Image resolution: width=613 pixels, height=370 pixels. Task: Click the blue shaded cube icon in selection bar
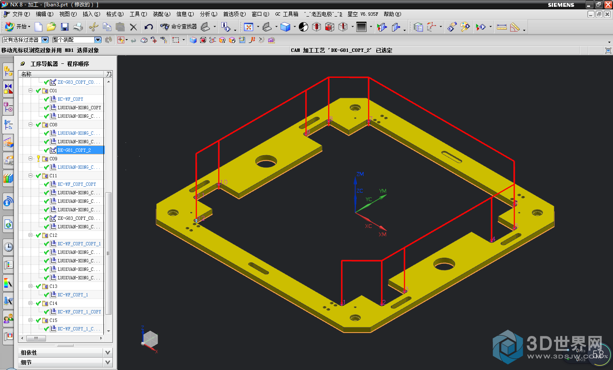pyautogui.click(x=193, y=40)
